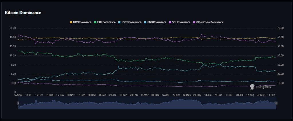
Task: Click the 29 Apr date on the x-axis
Action: (176, 95)
